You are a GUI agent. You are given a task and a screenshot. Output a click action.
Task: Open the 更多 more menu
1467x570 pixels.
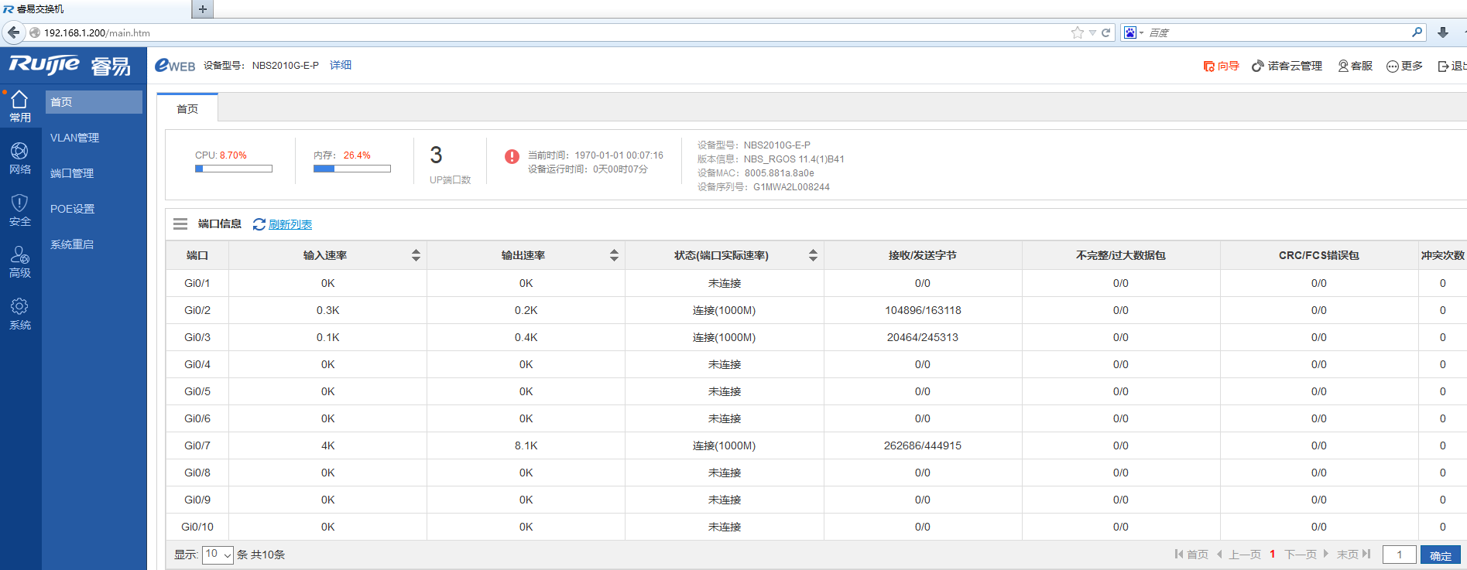(1404, 66)
